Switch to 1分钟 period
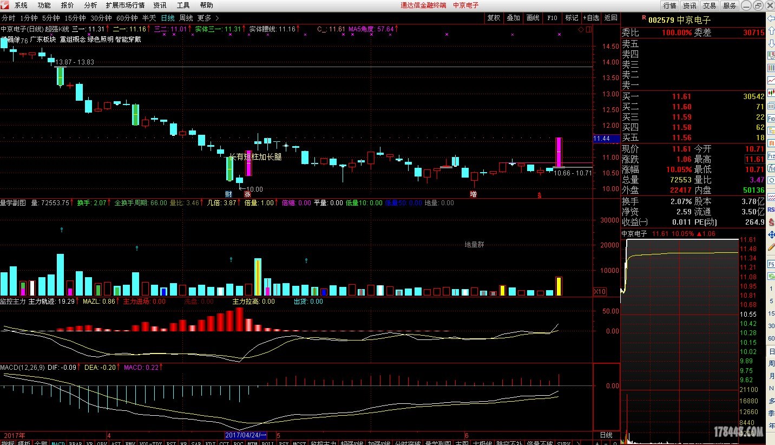This screenshot has height=445, width=775. 29,18
